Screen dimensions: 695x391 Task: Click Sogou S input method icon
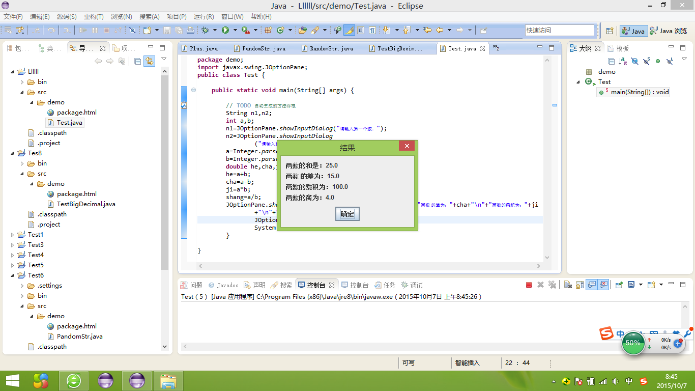tap(606, 334)
